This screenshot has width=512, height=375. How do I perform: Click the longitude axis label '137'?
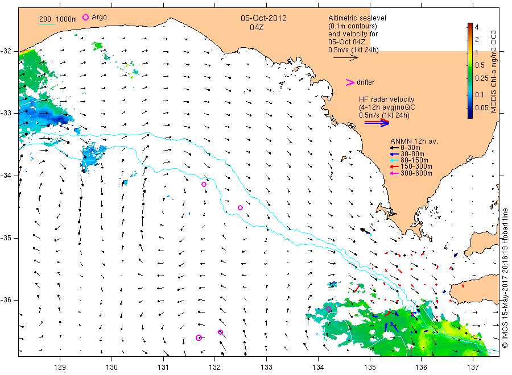coord(473,368)
